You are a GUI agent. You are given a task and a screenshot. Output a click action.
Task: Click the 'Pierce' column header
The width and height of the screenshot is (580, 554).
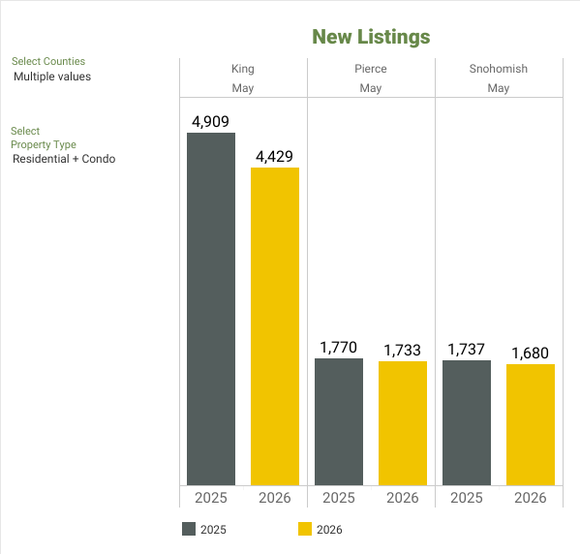(x=371, y=69)
